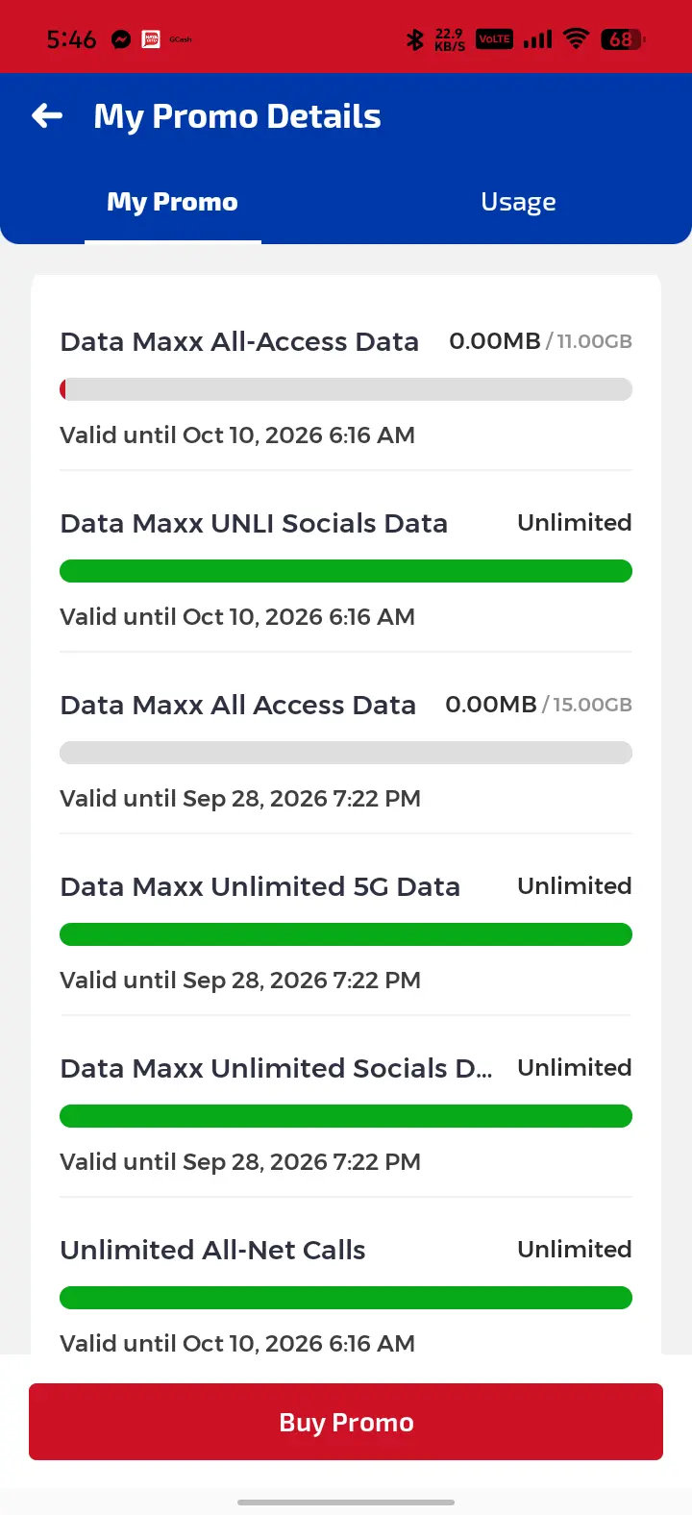Switch to the Usage tab
Image resolution: width=692 pixels, height=1515 pixels.
point(518,202)
